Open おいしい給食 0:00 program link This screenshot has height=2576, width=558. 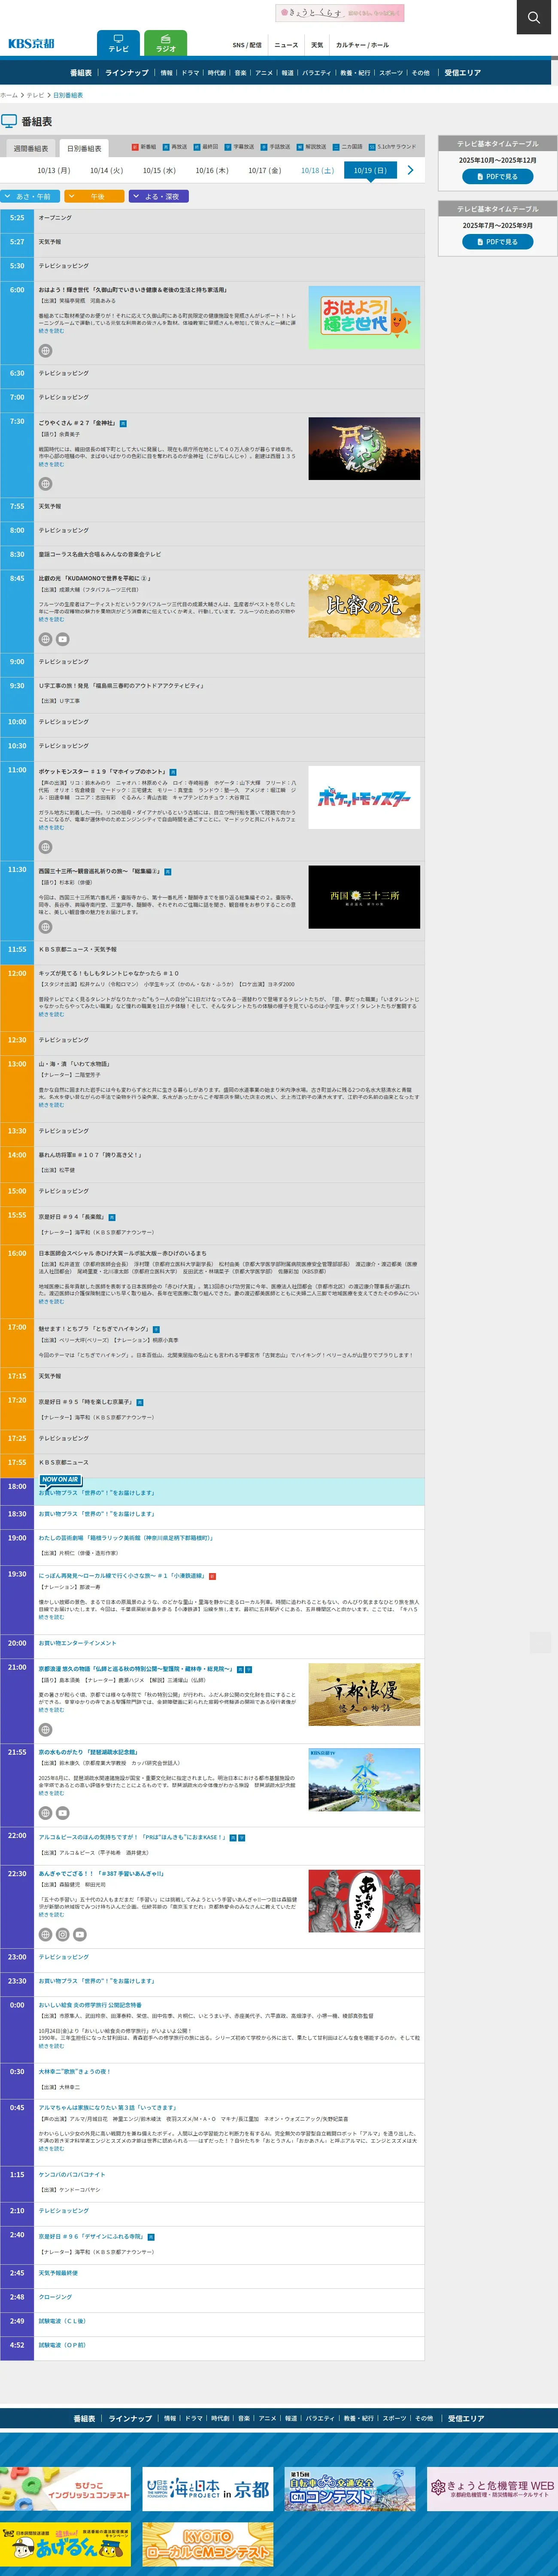click(90, 2005)
